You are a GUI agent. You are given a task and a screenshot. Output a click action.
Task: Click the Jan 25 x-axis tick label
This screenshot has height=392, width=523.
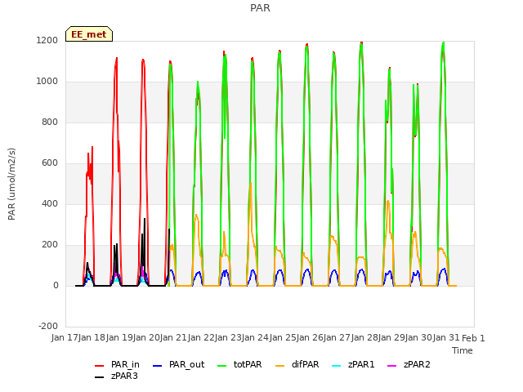coord(283,337)
